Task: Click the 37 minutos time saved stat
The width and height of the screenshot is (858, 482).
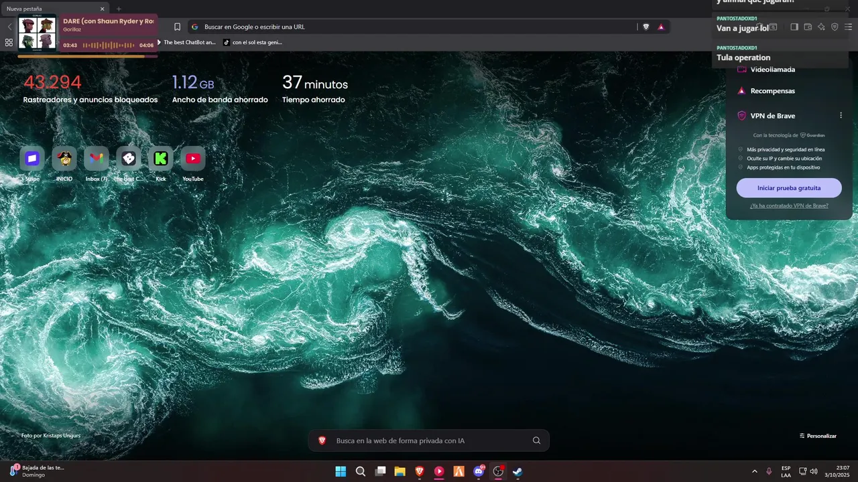Action: [x=315, y=82]
